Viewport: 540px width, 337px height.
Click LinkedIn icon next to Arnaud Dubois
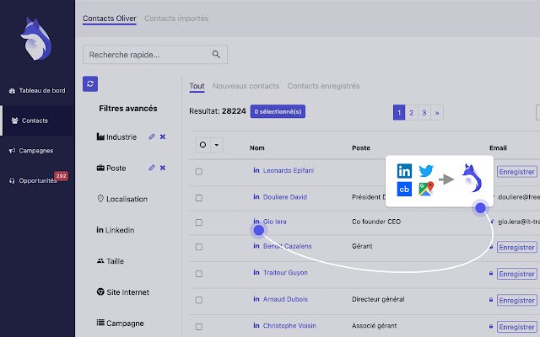[256, 299]
